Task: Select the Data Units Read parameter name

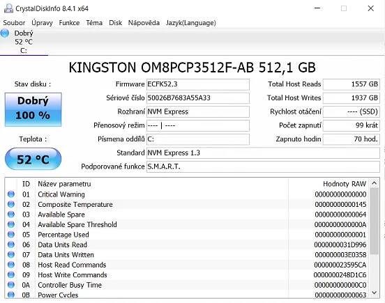Action: tap(62, 244)
